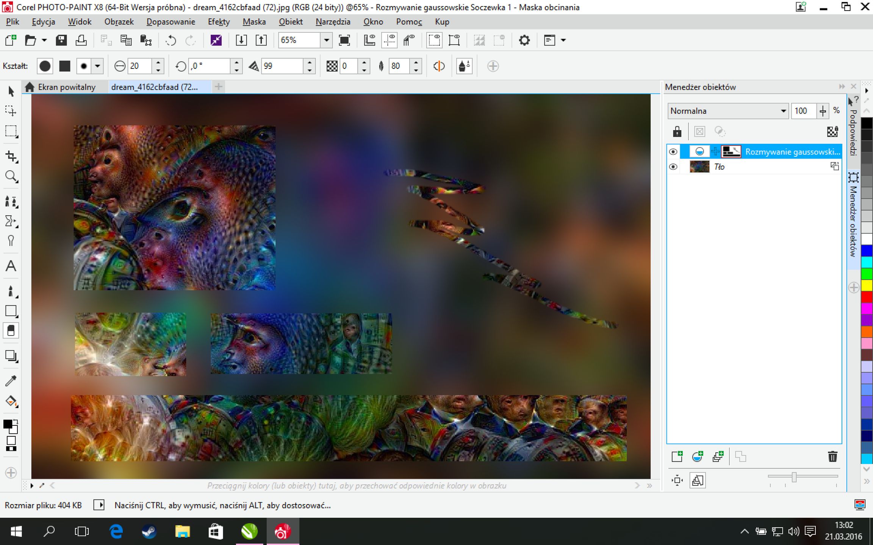Open the Normalna merge mode dropdown

tap(783, 111)
